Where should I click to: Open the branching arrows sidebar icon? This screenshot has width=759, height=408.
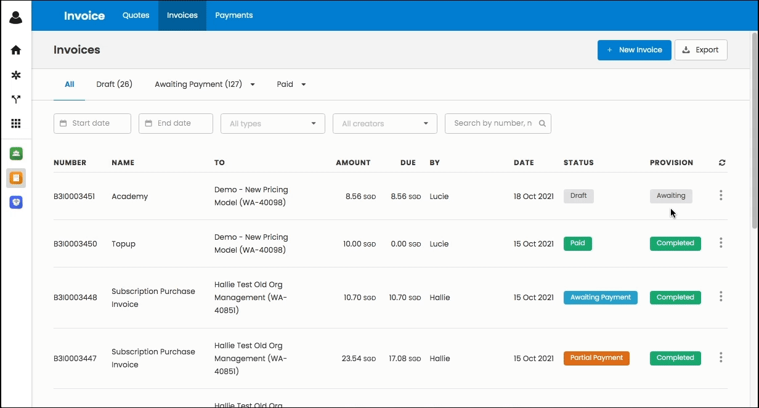16,99
